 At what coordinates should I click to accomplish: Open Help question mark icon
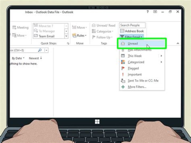coord(147,12)
